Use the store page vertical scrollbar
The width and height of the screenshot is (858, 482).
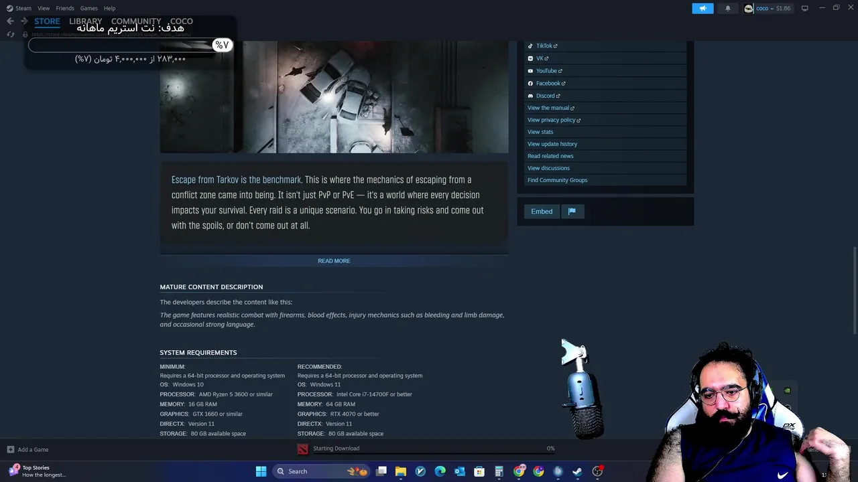[x=855, y=289]
